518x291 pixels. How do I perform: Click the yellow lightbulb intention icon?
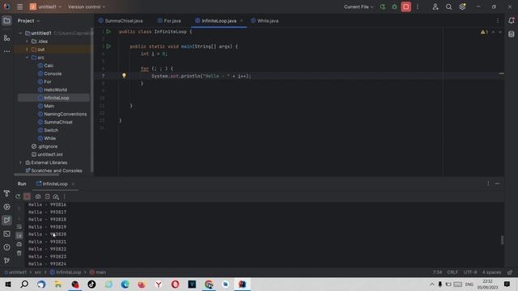coord(124,75)
